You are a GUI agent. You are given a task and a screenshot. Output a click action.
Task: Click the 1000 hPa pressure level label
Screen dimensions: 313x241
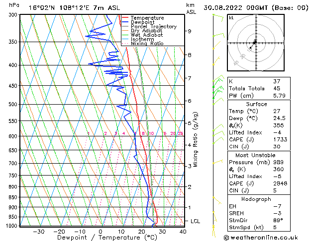(12, 226)
